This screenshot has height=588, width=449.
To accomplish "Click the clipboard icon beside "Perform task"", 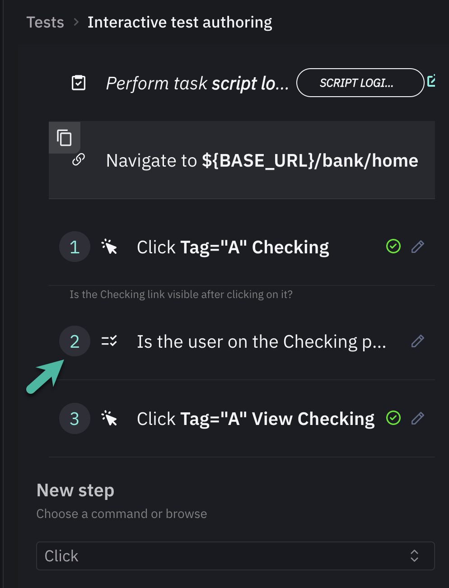I will pos(78,83).
